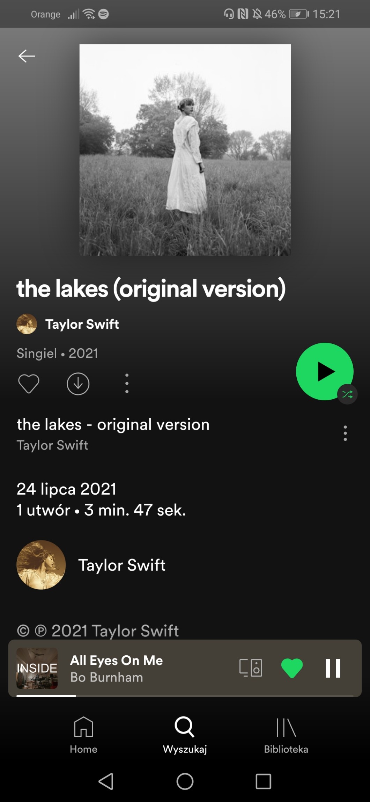The image size is (370, 802).
Task: Unlike All Eyes On Me with the green heart
Action: [x=292, y=668]
